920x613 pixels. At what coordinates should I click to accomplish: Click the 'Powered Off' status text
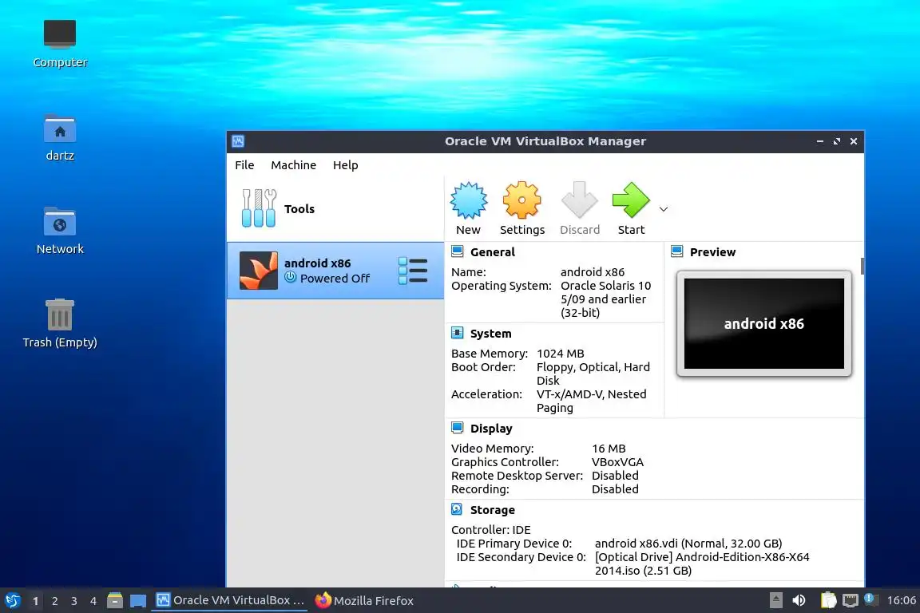pos(335,278)
